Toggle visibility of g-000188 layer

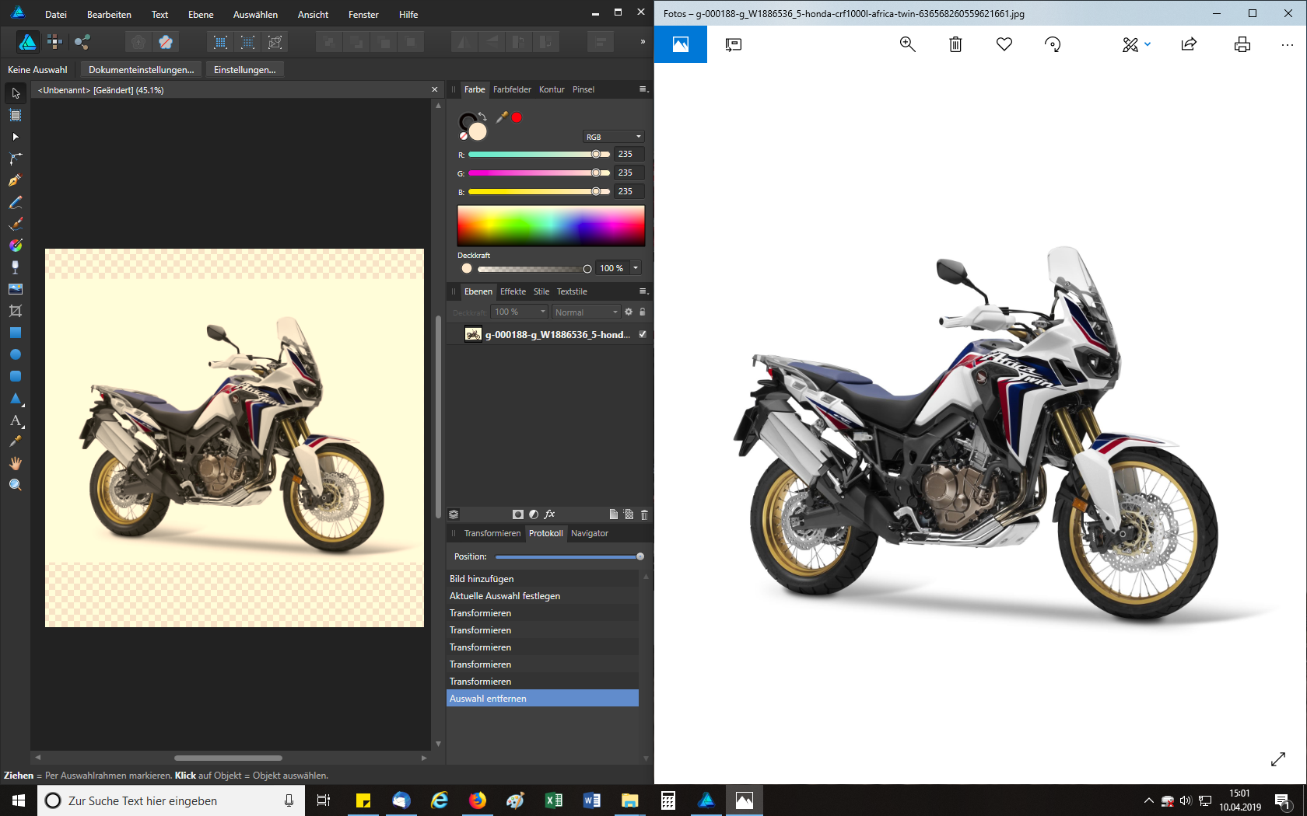(643, 334)
